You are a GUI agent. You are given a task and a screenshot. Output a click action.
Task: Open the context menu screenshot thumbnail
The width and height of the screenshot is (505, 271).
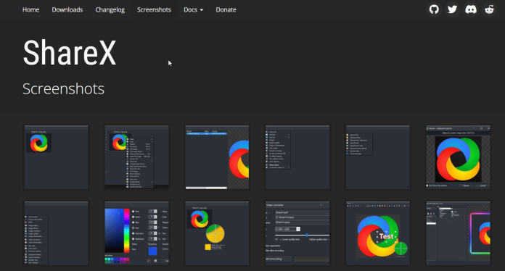[136, 157]
